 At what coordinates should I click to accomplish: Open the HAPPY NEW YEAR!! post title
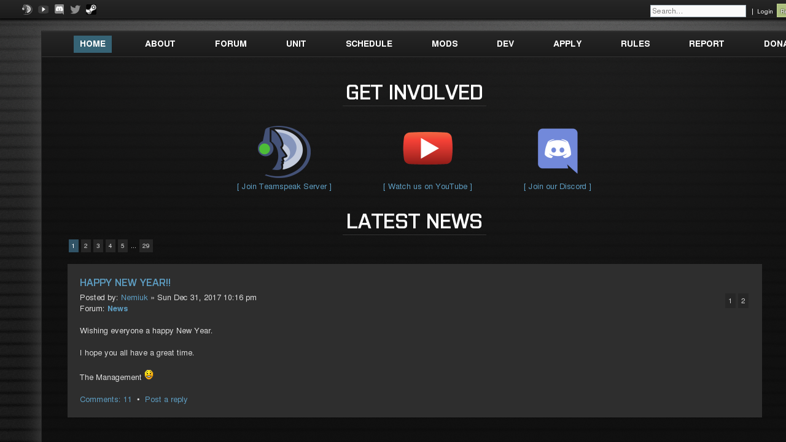click(125, 282)
